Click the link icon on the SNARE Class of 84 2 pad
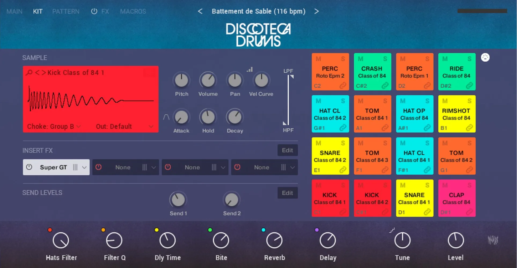 tap(343, 170)
